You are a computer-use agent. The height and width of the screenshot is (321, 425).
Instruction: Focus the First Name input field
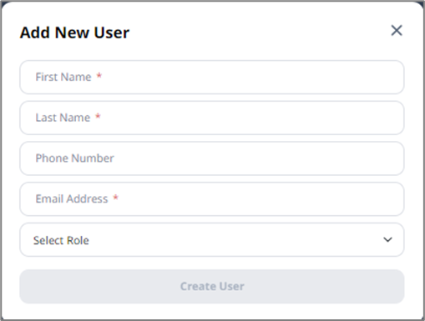[x=212, y=77]
